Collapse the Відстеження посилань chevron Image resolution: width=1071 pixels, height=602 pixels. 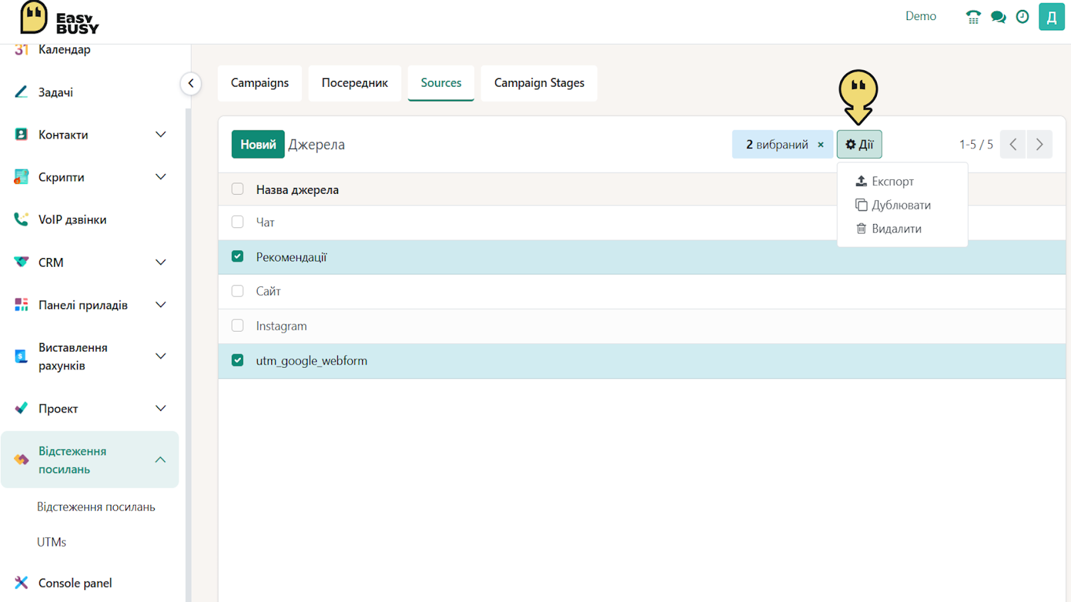tap(161, 460)
